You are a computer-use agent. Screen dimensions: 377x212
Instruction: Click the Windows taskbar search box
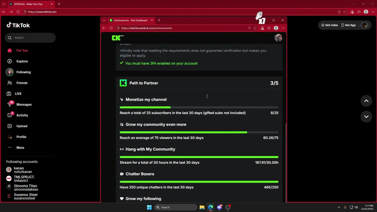pyautogui.click(x=176, y=207)
